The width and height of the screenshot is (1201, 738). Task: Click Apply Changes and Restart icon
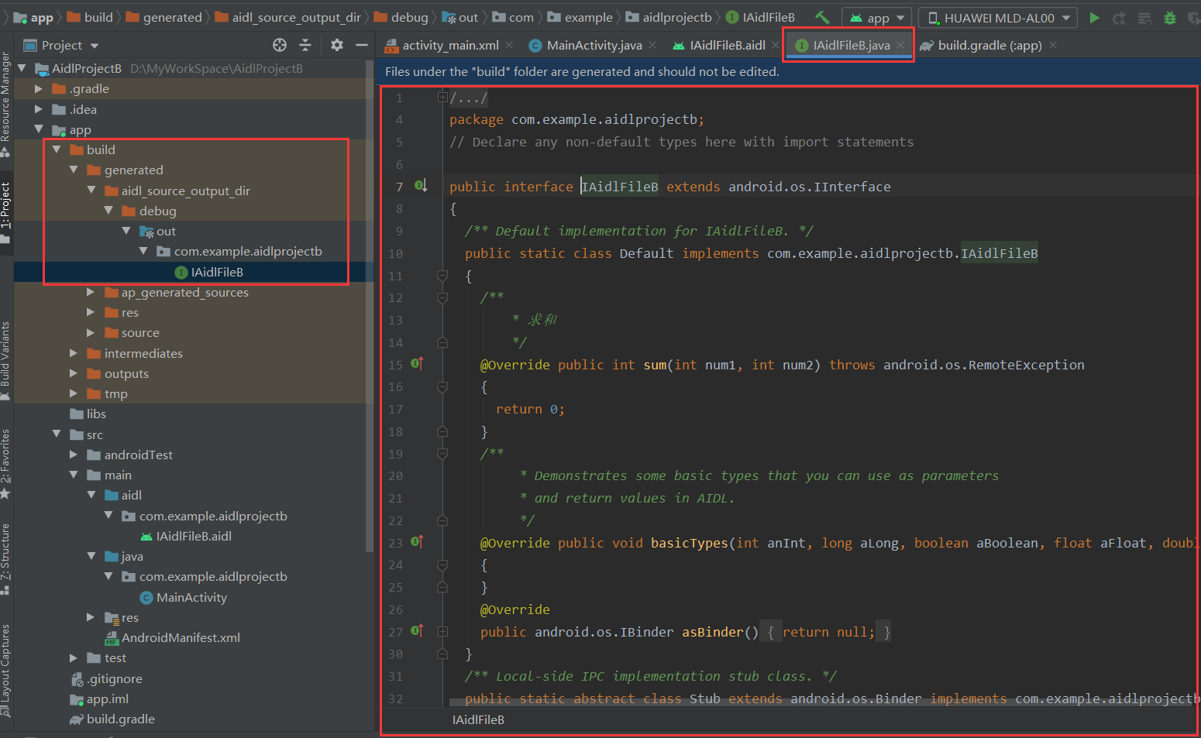point(1119,17)
